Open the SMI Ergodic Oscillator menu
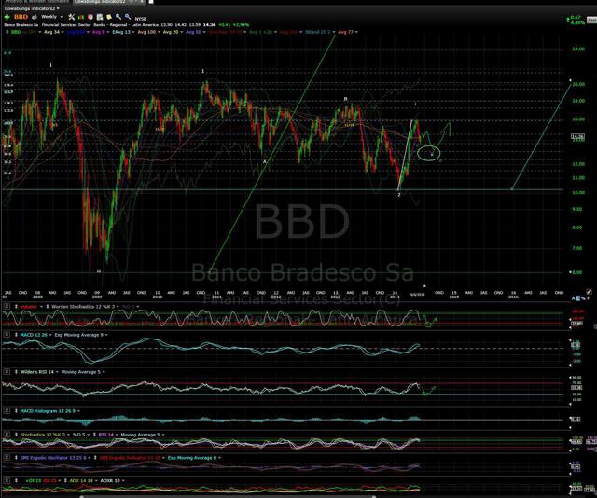This screenshot has width=597, height=498. (x=56, y=458)
